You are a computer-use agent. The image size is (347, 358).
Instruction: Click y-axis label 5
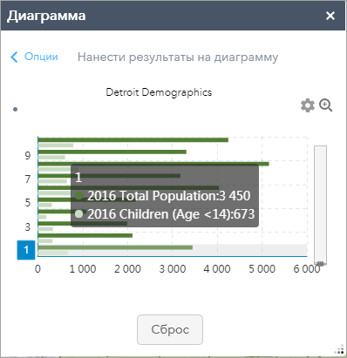(x=28, y=203)
